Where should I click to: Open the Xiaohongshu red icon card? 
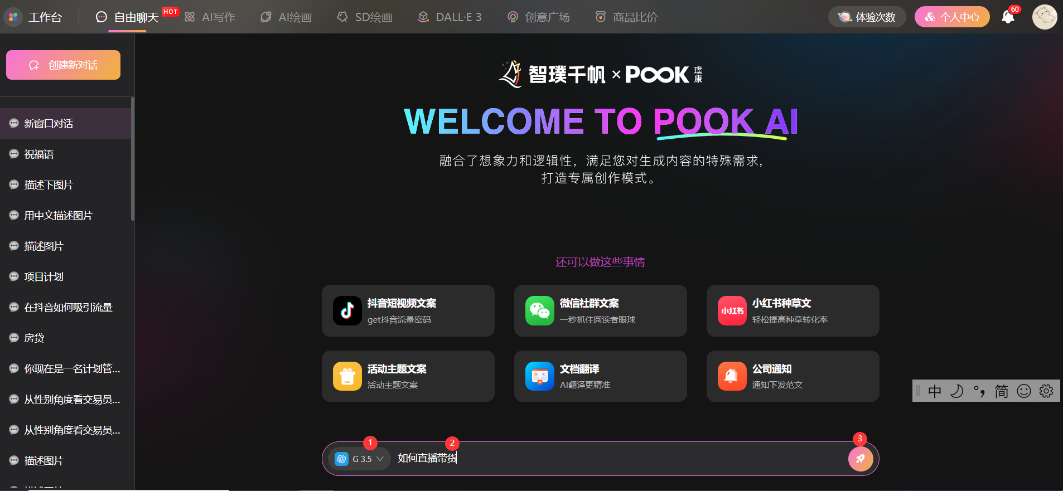coord(732,310)
